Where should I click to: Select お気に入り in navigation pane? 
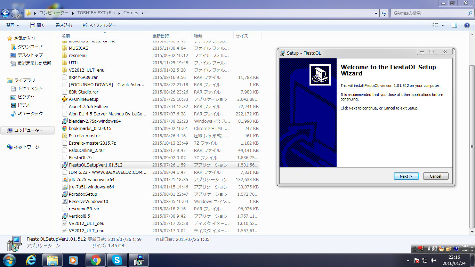click(x=24, y=38)
